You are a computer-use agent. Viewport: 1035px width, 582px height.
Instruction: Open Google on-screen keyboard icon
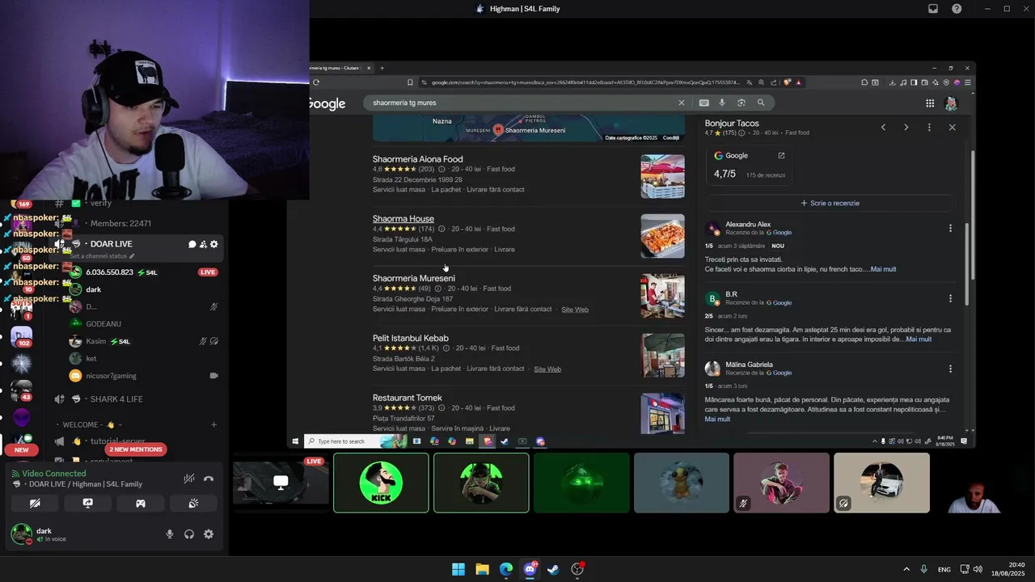[703, 103]
